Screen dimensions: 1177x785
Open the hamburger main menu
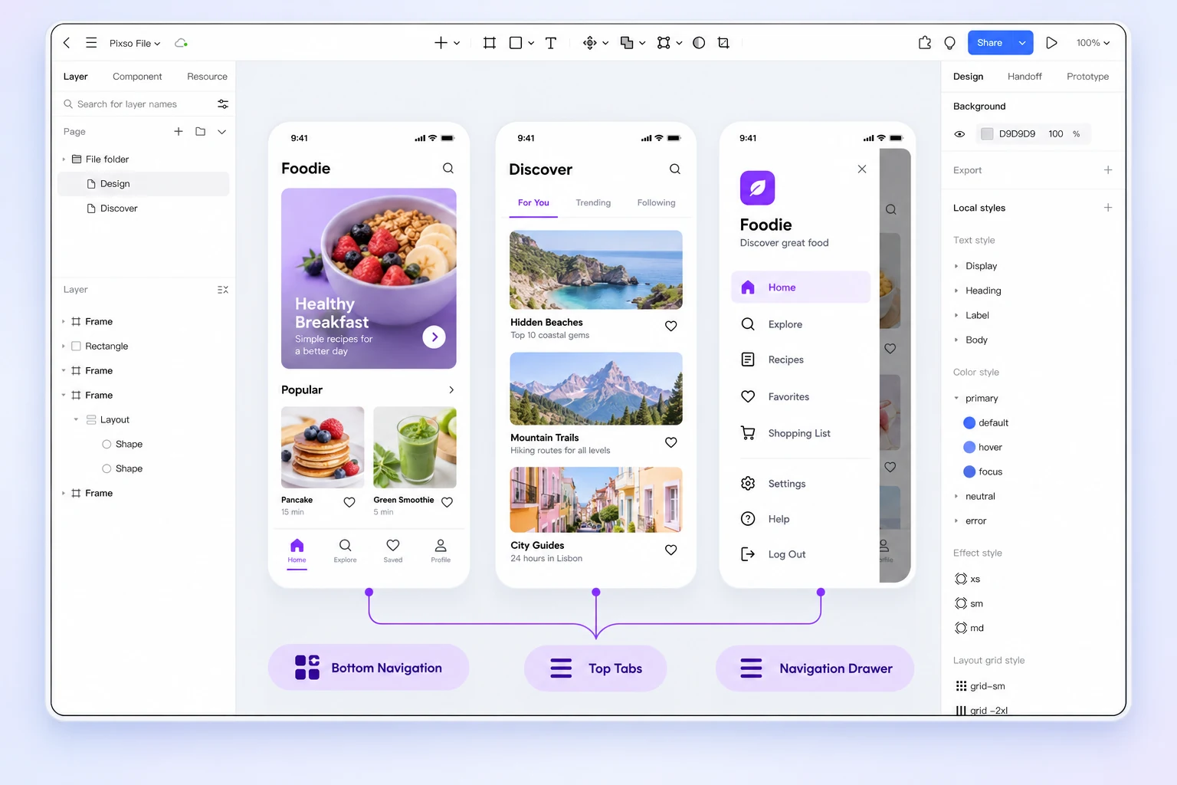(x=91, y=43)
